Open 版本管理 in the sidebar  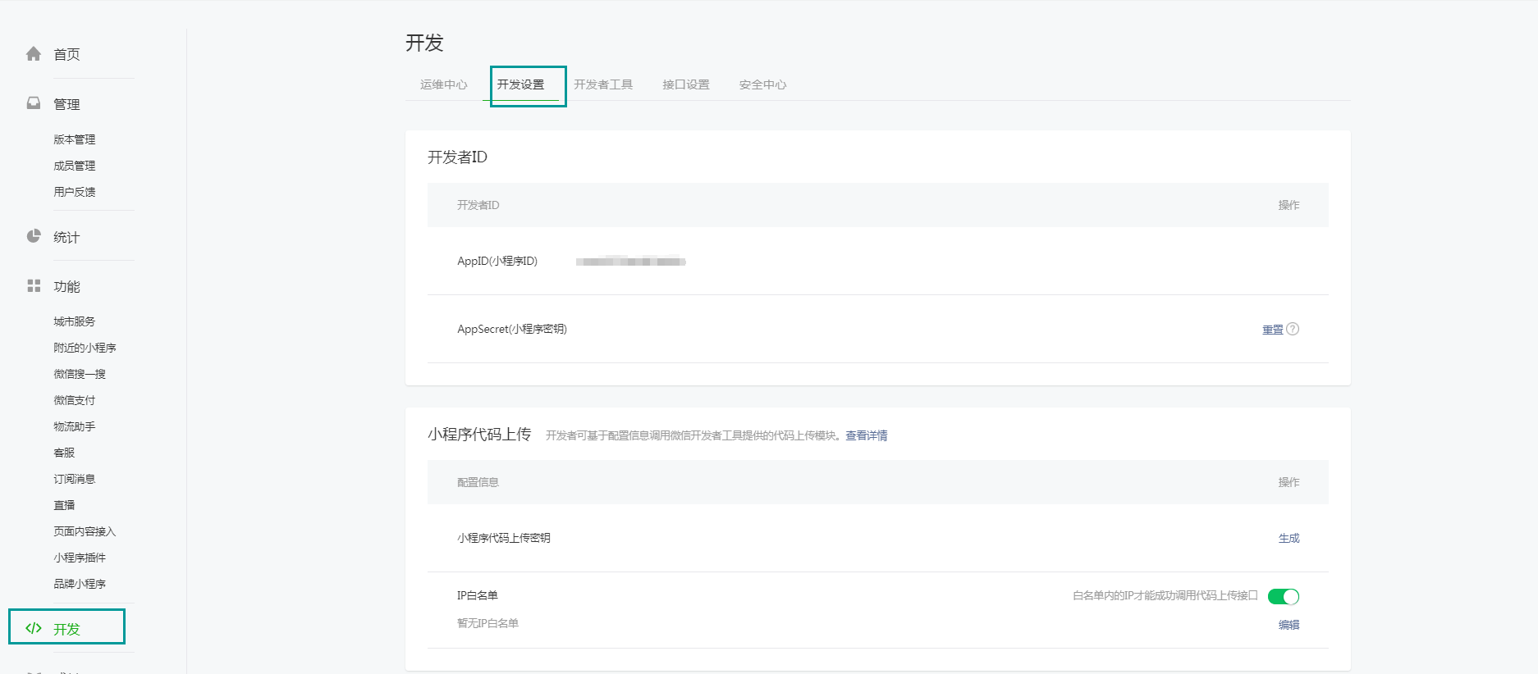pyautogui.click(x=75, y=139)
